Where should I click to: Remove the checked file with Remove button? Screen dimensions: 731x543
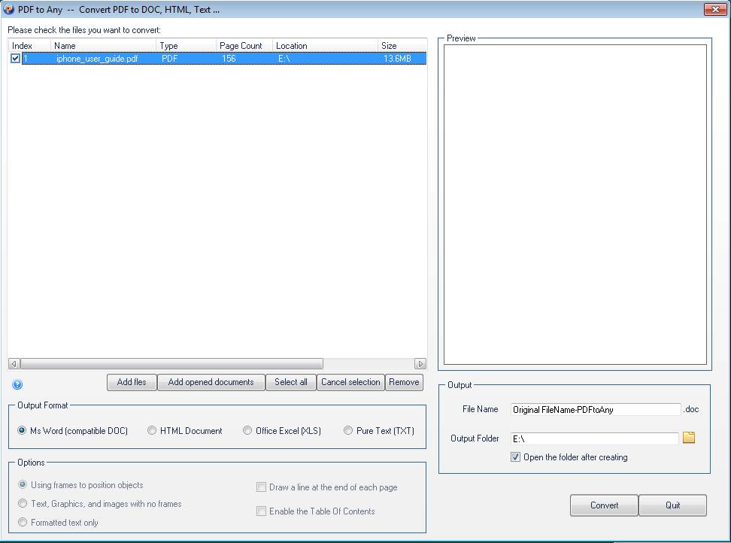pyautogui.click(x=404, y=382)
